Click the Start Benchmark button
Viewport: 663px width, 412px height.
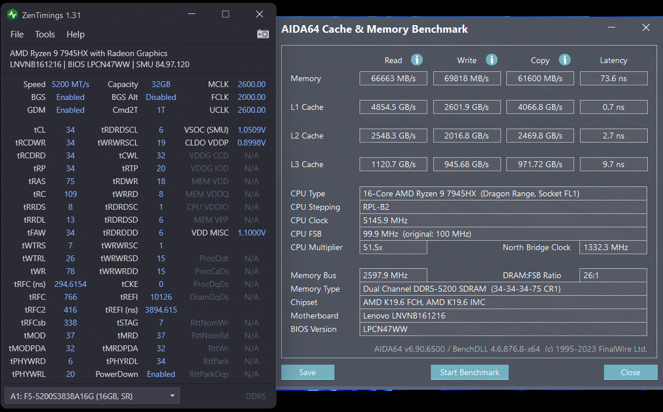469,372
